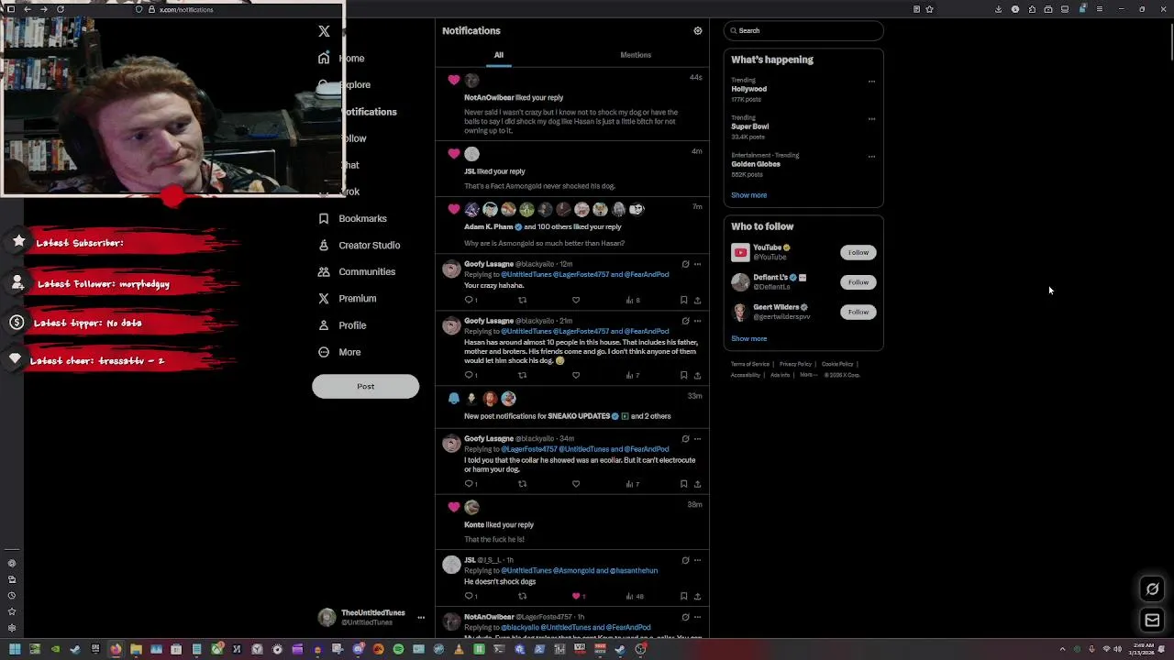
Task: Like the 'Your crazy hahaha' reply
Action: coord(576,300)
